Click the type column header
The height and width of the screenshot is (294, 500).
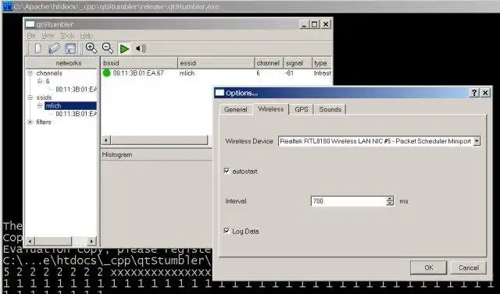coord(322,63)
